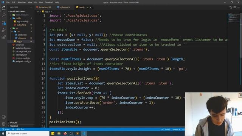Click the code minimap preview
The width and height of the screenshot is (242, 136).
[234, 18]
